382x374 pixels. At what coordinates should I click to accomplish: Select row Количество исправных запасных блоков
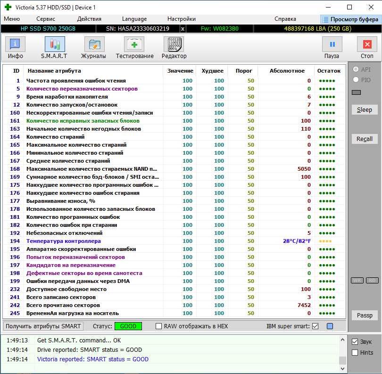point(174,121)
